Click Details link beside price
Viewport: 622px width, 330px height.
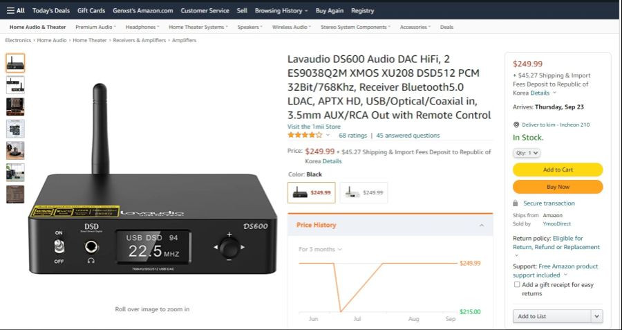coord(332,161)
